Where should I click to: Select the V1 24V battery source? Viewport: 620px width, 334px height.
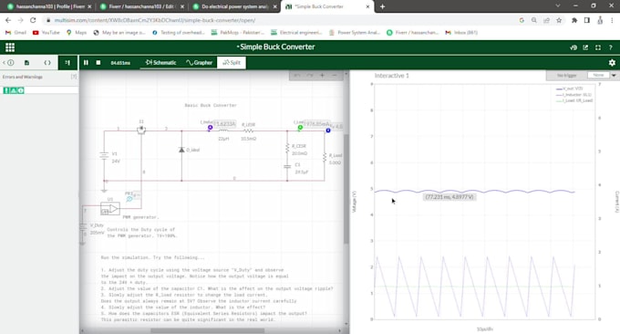[x=104, y=155]
